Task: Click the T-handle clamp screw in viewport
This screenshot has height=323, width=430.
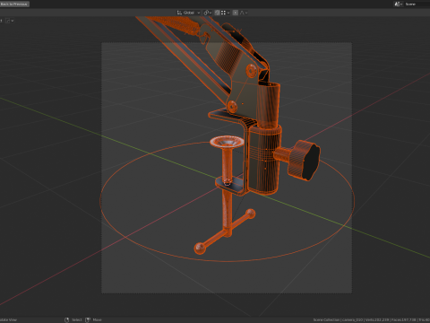Action: point(227,194)
